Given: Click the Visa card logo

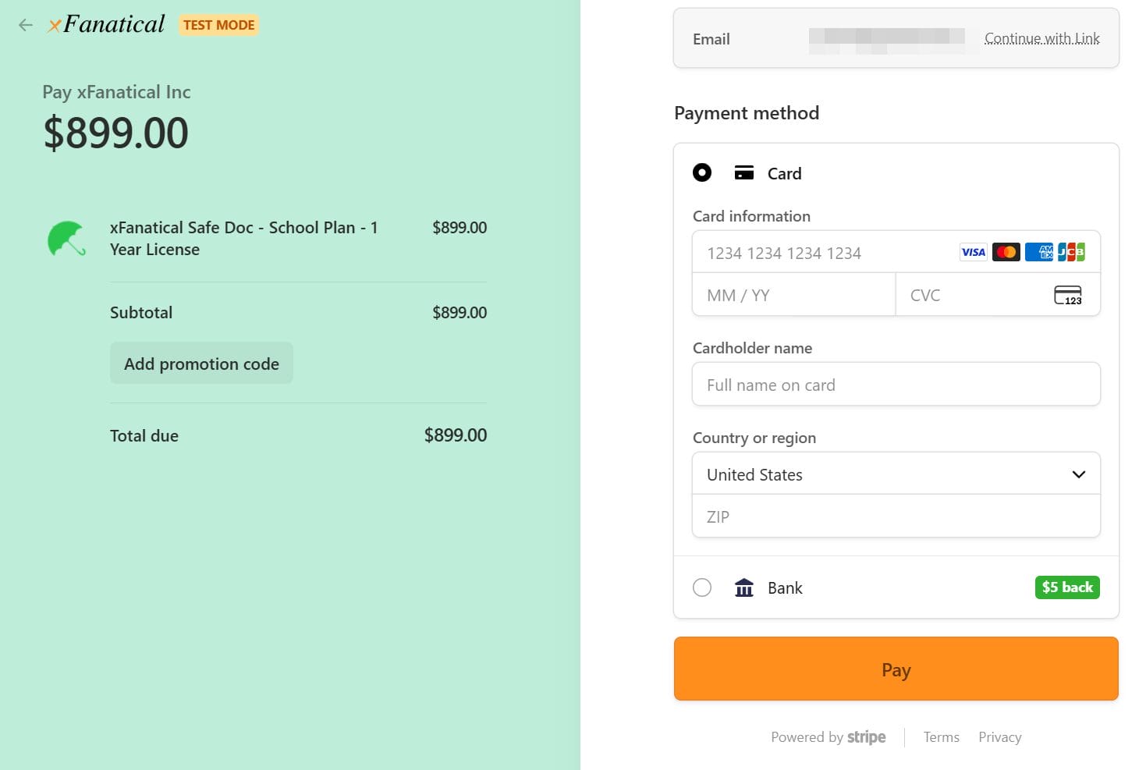Looking at the screenshot, I should 973,252.
